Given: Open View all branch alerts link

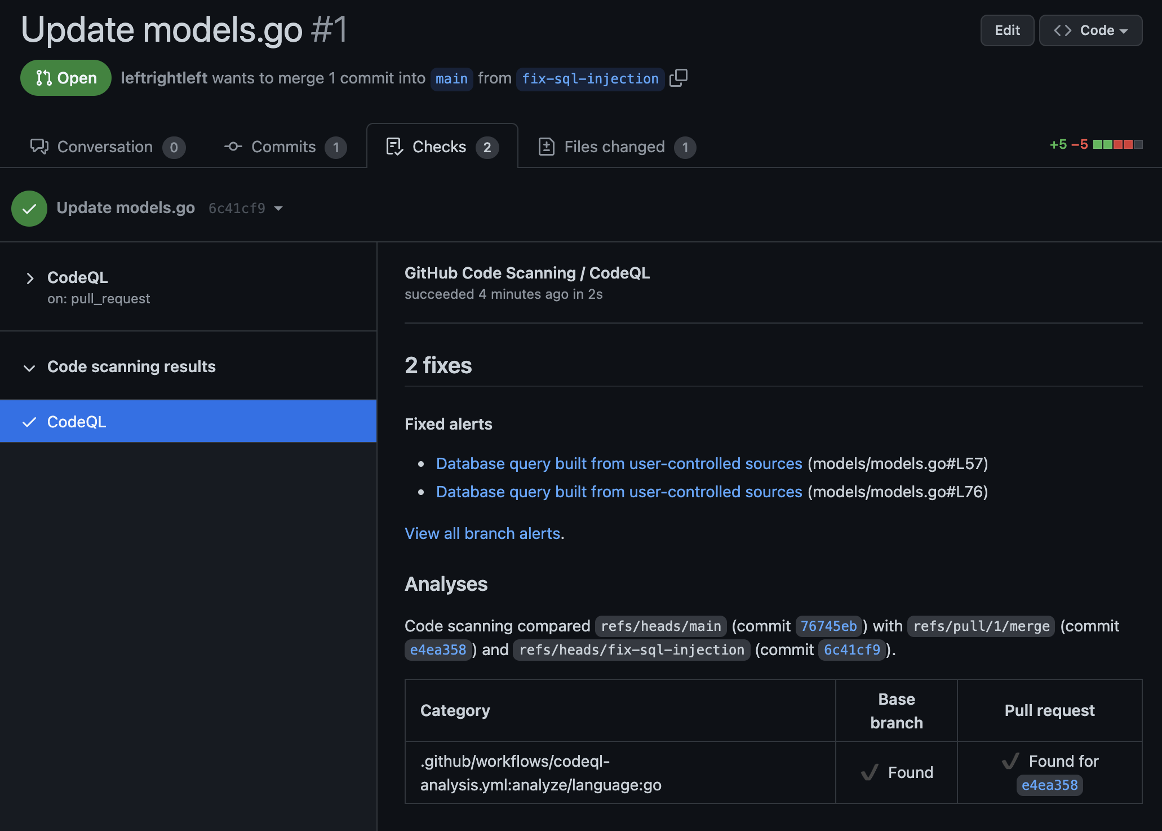Looking at the screenshot, I should 482,533.
